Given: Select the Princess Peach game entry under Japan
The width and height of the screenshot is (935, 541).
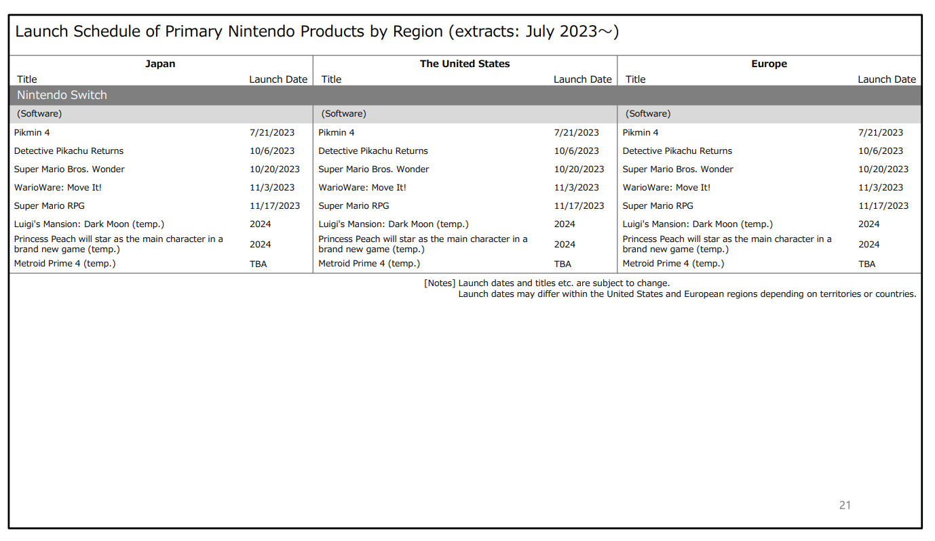Looking at the screenshot, I should (119, 244).
